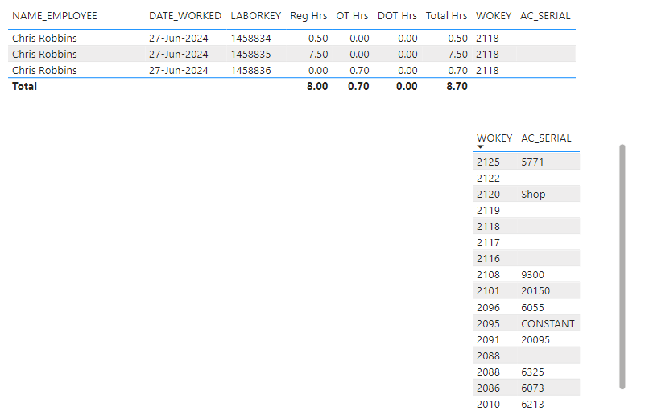Image resolution: width=645 pixels, height=419 pixels.
Task: Click Chris Robbins in the 1458834 row
Action: [x=44, y=39]
